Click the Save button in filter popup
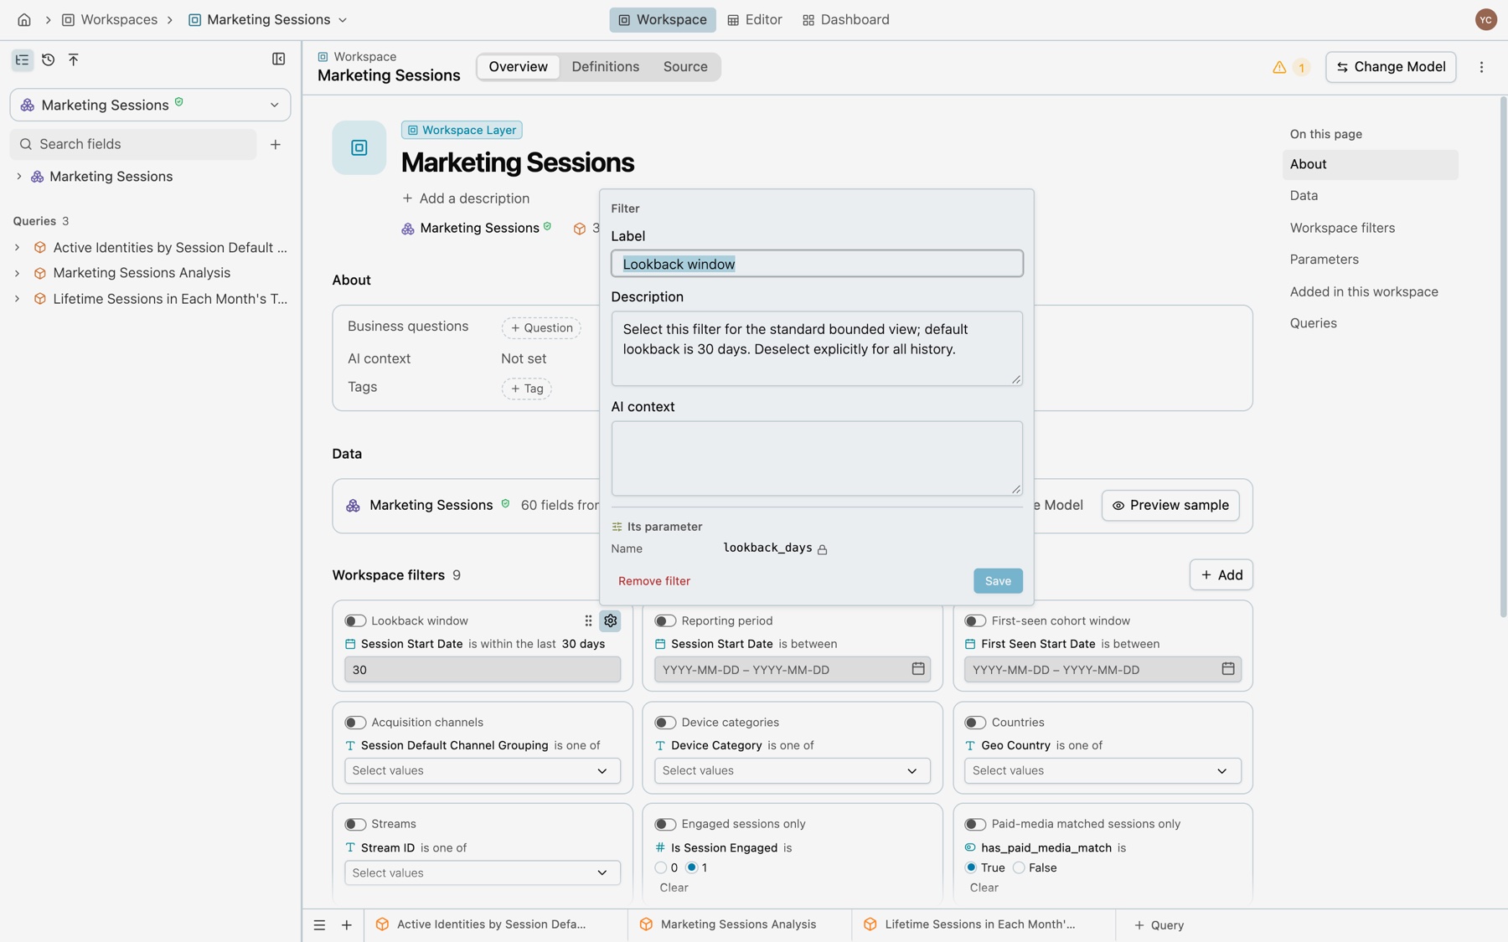 pyautogui.click(x=998, y=581)
